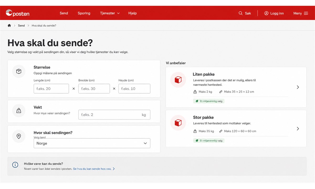Click the Størrelse box icon
This screenshot has width=315, height=189.
(x=19, y=71)
